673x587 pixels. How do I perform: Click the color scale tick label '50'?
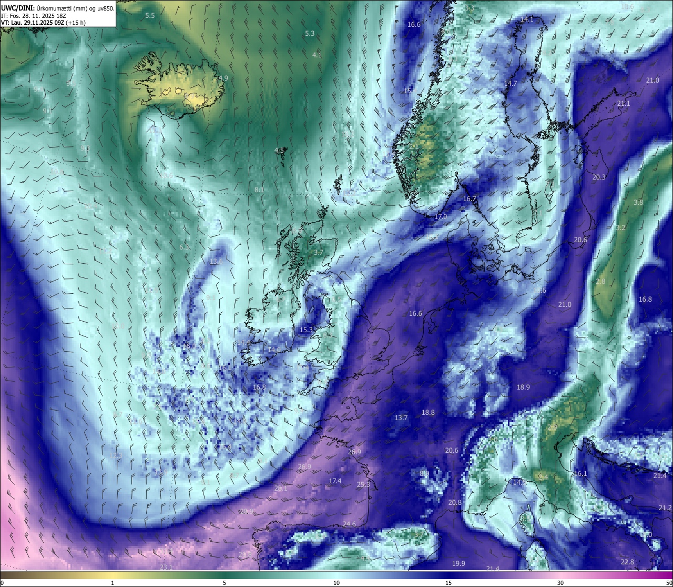[669, 583]
